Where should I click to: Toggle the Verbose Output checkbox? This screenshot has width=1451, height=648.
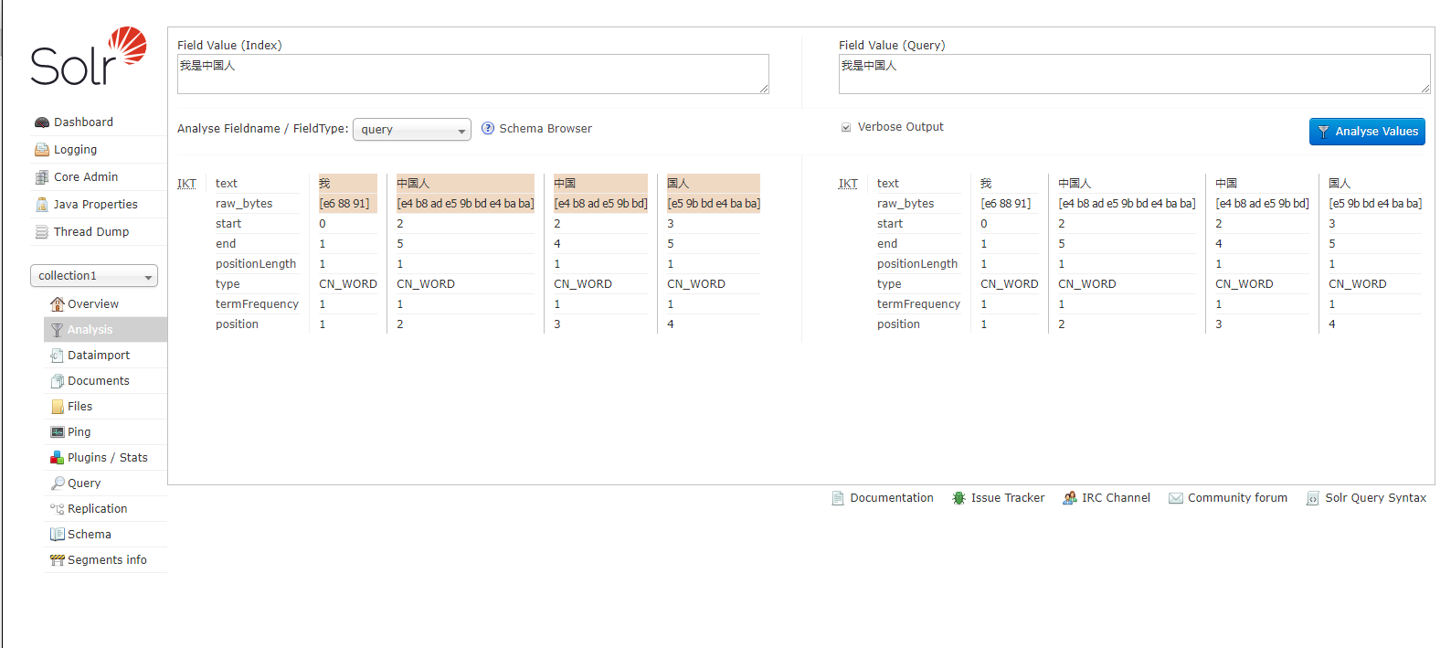coord(846,128)
